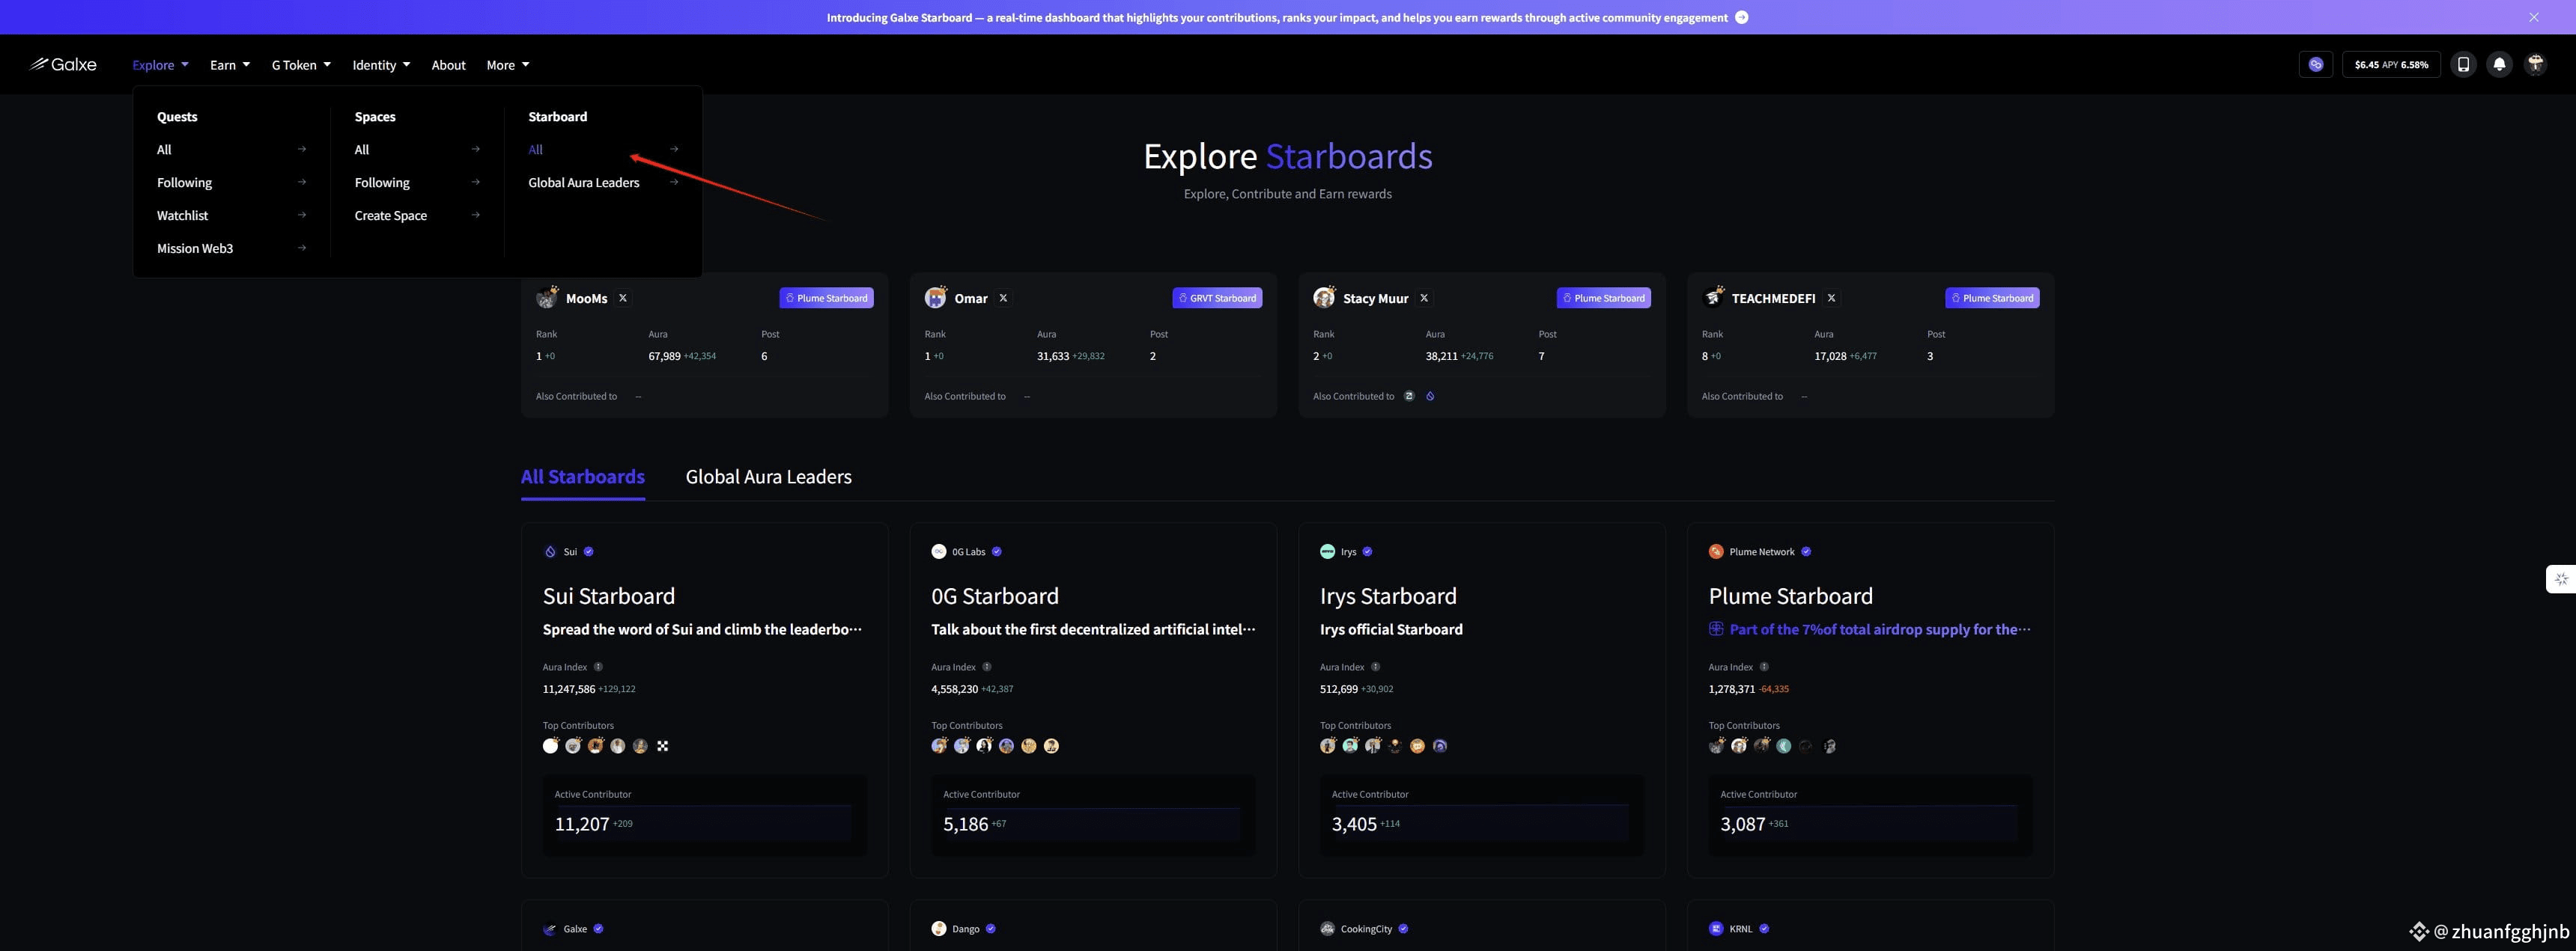Switch to the Global Aura Leaders tab
This screenshot has width=2576, height=951.
click(x=769, y=477)
